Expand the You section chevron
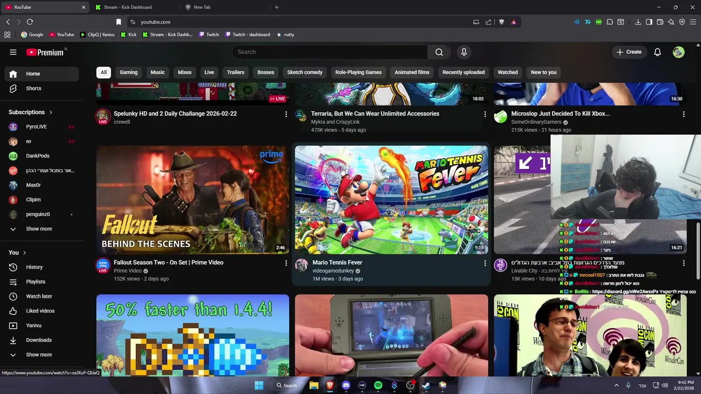 coord(24,253)
